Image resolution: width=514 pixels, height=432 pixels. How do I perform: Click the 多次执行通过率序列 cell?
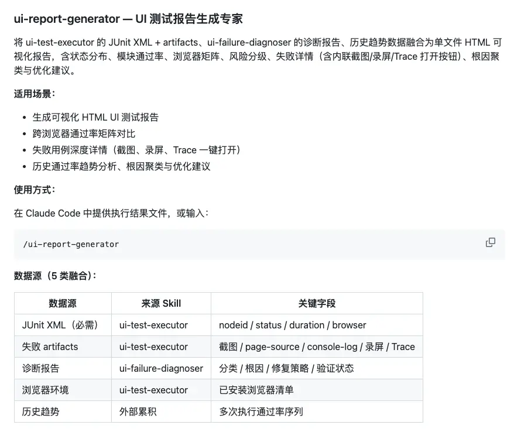317,412
